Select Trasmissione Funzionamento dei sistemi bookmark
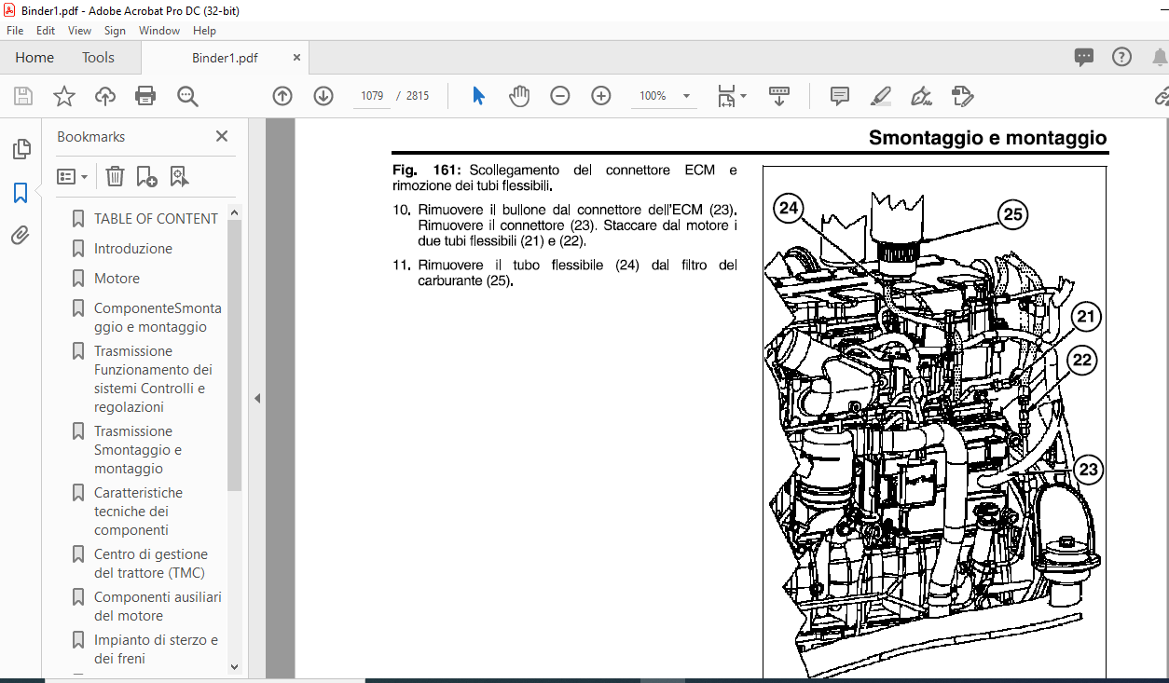Viewport: 1169px width, 683px height. pyautogui.click(x=153, y=379)
